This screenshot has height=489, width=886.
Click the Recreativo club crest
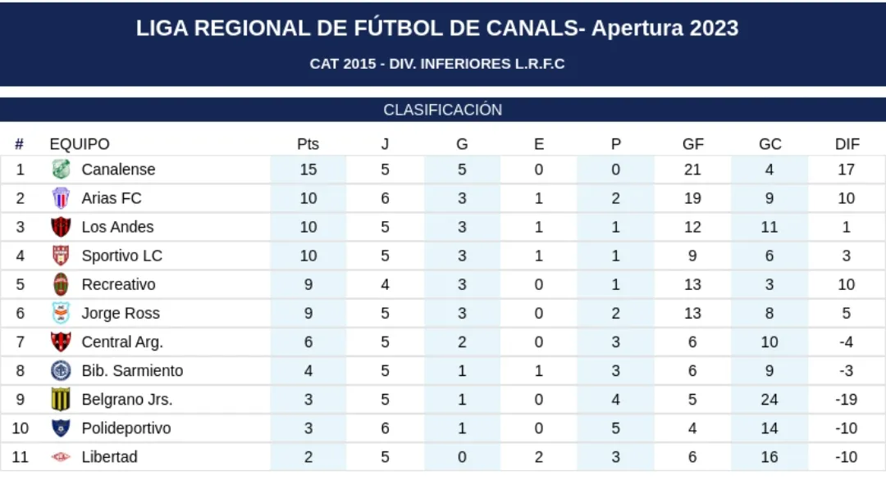(61, 284)
